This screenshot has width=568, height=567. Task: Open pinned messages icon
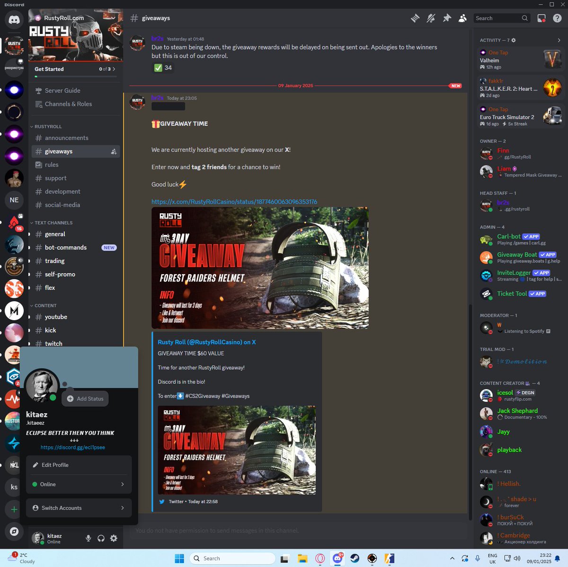point(447,18)
